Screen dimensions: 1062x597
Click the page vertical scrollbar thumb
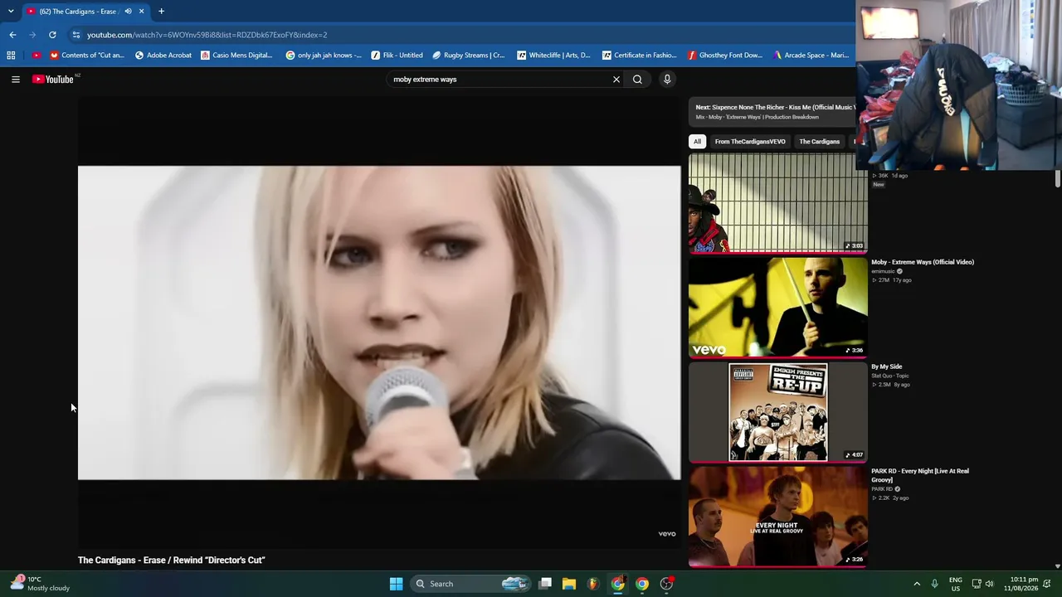[x=1058, y=179]
